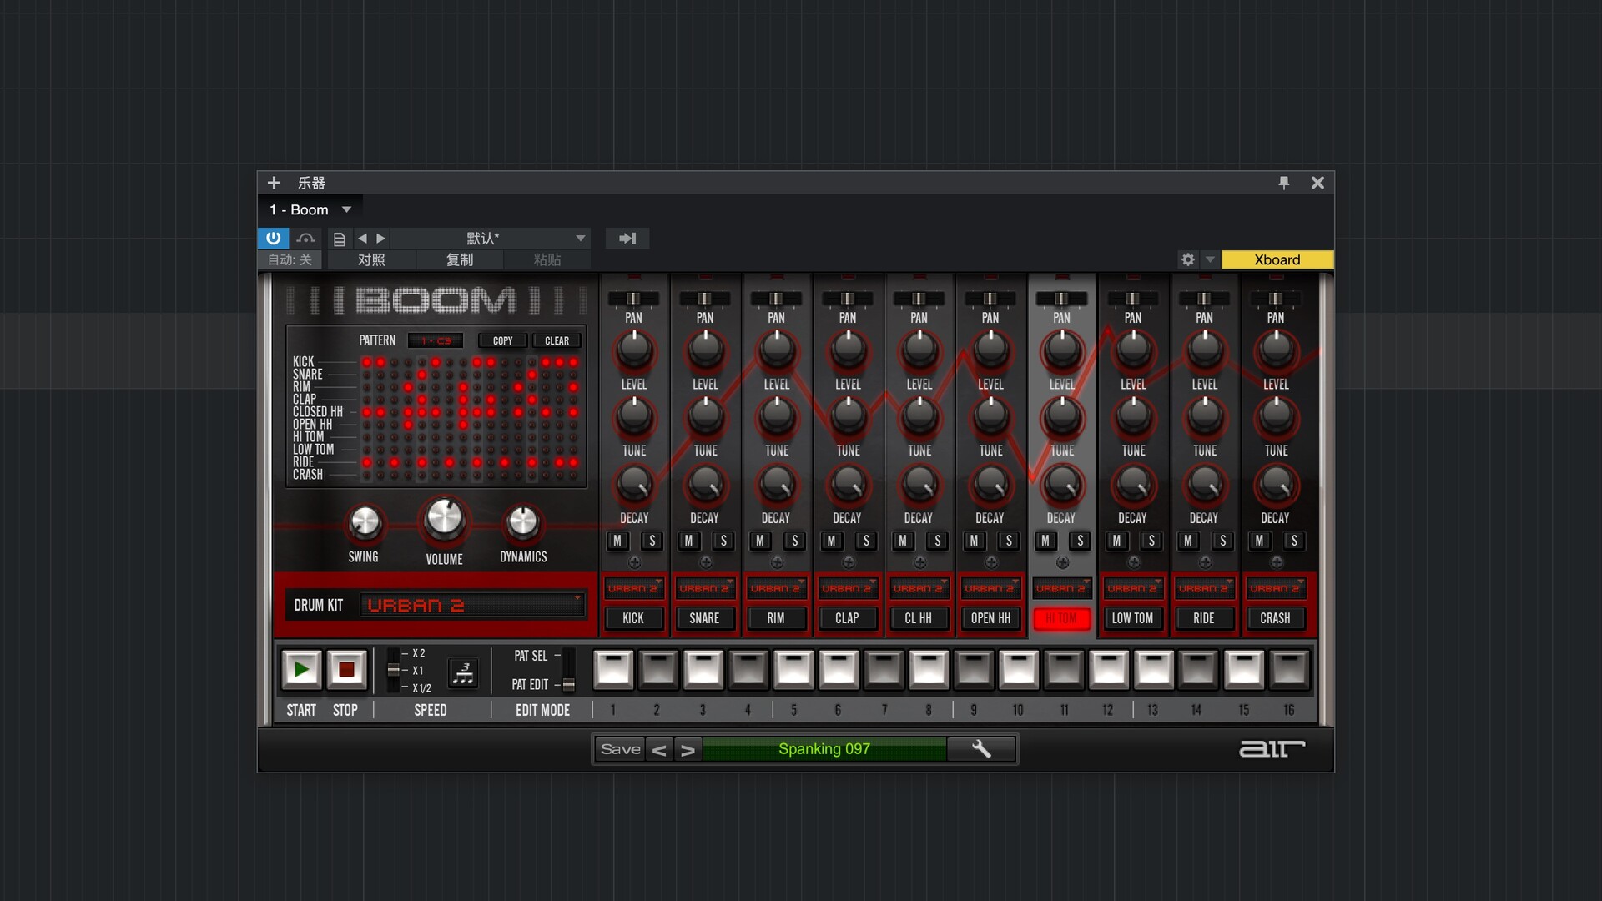Click the pin window icon

[1284, 183]
